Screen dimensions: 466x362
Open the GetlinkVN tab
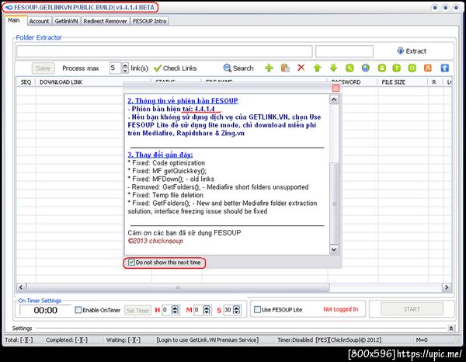[x=66, y=21]
